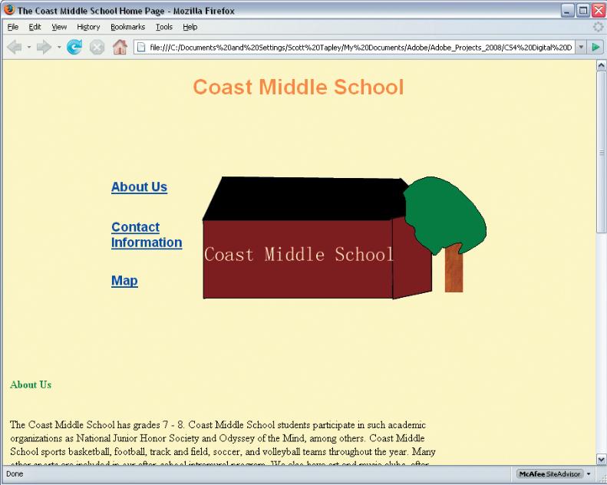Click the Done status bar text

tap(15, 473)
